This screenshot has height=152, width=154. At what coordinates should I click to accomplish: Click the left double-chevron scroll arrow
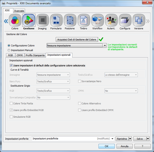(x=6, y=21)
